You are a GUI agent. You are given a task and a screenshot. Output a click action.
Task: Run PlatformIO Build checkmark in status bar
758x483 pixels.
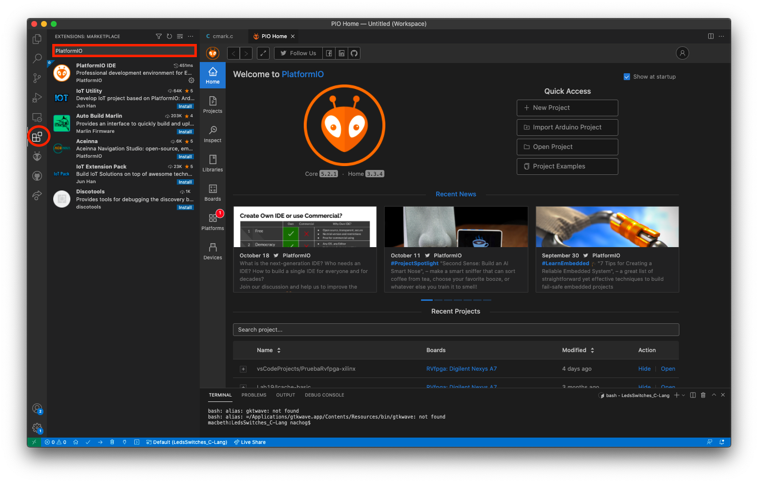click(x=88, y=442)
